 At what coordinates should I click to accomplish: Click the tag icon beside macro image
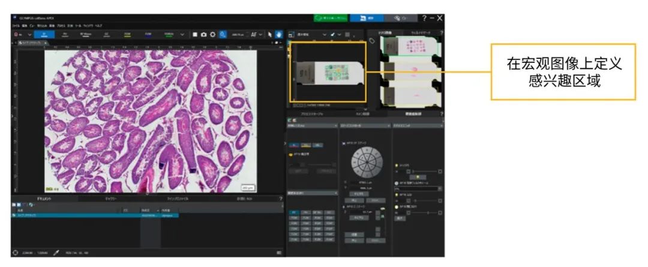pos(372,41)
